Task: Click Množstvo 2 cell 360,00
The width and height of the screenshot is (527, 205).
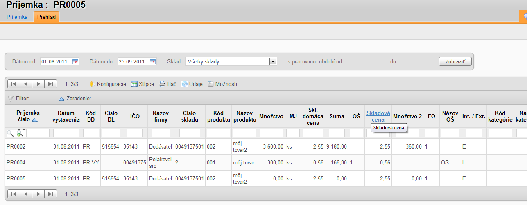Action: coord(407,146)
